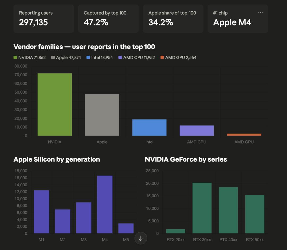Click the RTX 20xx bar

176,231
